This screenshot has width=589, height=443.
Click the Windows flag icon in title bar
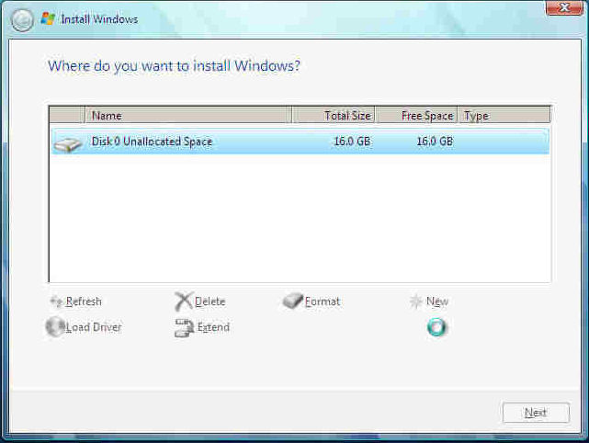tap(48, 19)
